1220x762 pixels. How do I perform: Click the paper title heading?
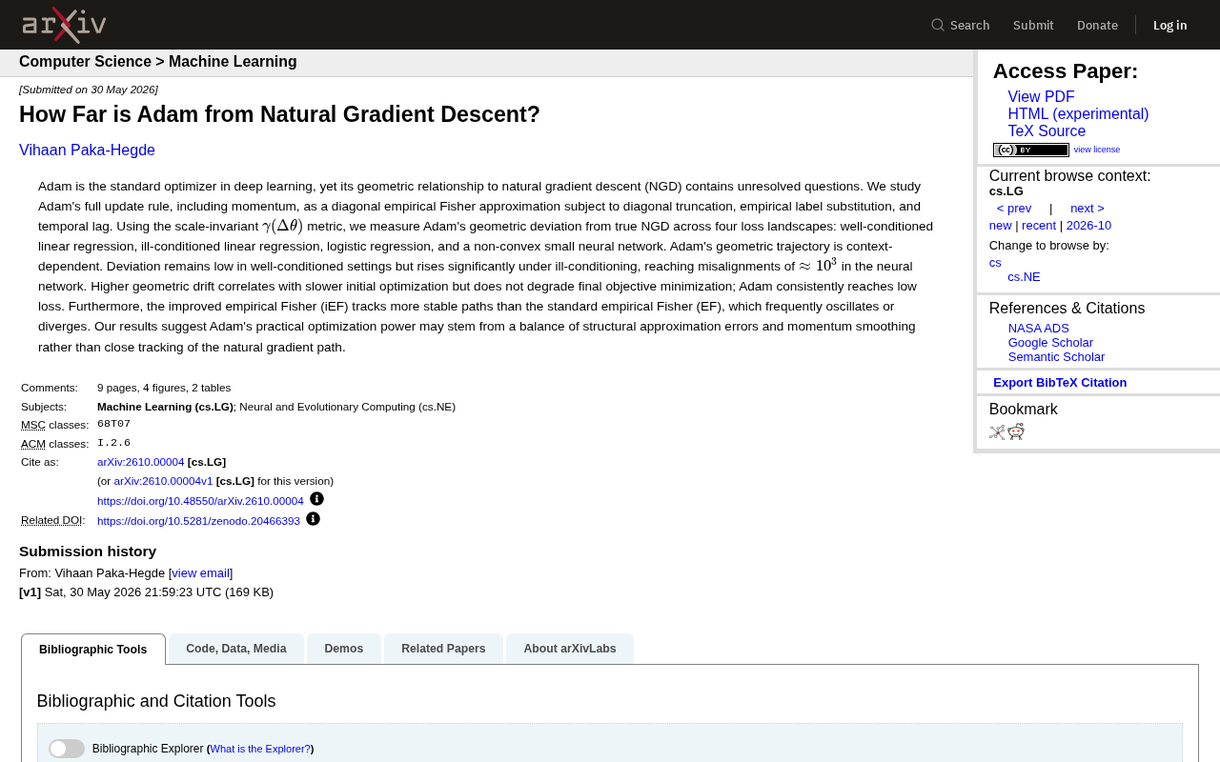279,114
